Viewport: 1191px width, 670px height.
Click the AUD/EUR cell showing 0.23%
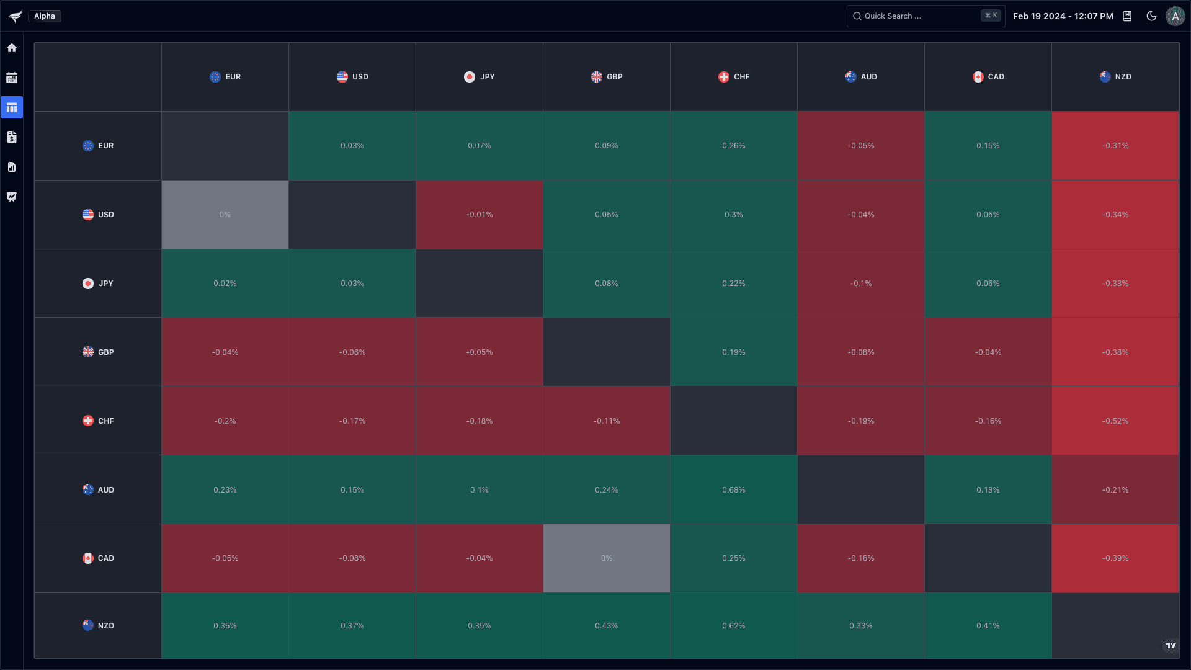pyautogui.click(x=225, y=489)
